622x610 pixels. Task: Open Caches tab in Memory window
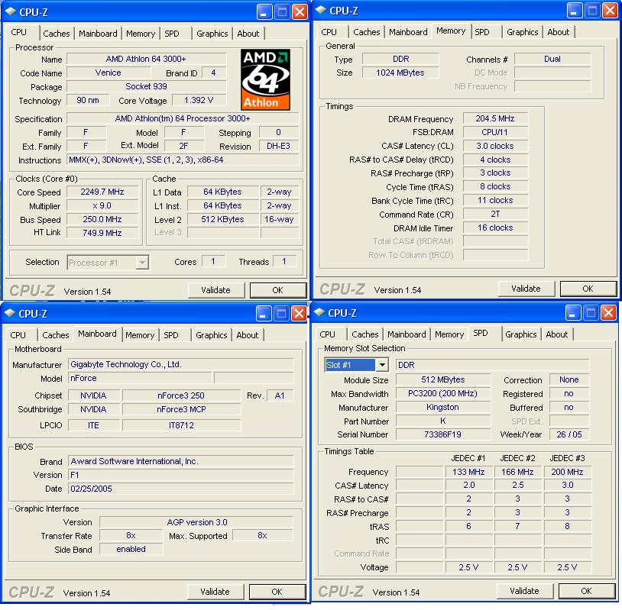367,32
